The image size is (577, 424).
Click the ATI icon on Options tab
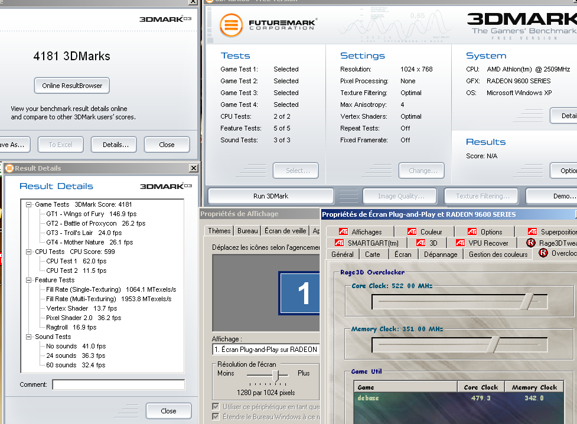coord(472,231)
